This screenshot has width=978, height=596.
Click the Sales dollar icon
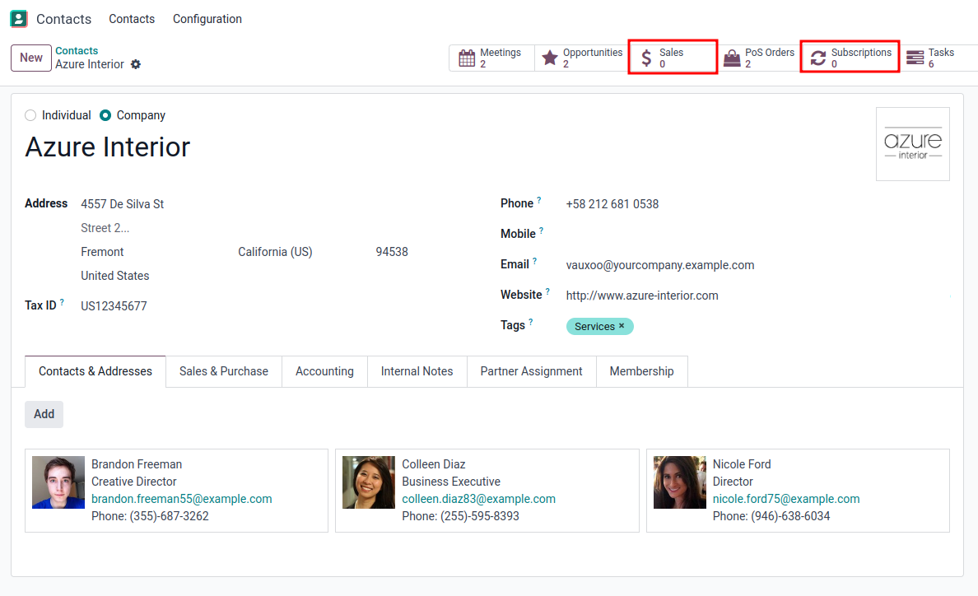647,58
